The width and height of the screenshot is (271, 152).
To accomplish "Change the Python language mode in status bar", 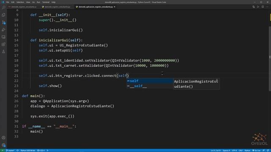I will pyautogui.click(x=247, y=150).
